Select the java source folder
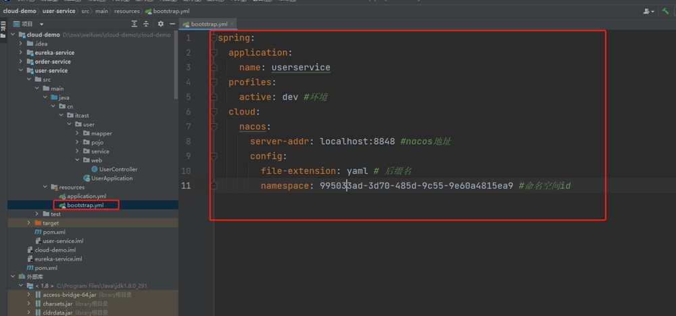This screenshot has width=676, height=316. click(x=60, y=97)
